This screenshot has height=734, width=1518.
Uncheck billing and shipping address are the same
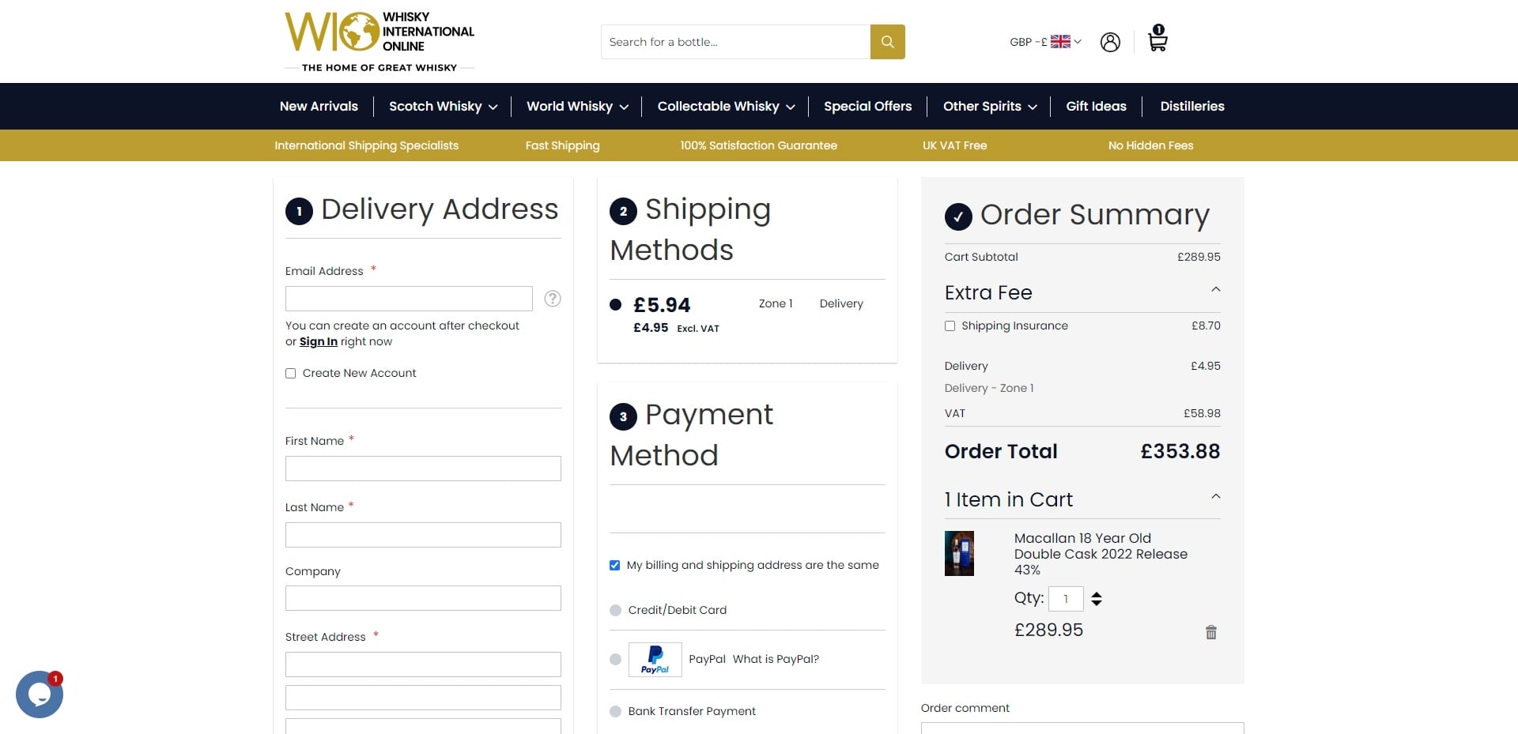click(x=614, y=566)
